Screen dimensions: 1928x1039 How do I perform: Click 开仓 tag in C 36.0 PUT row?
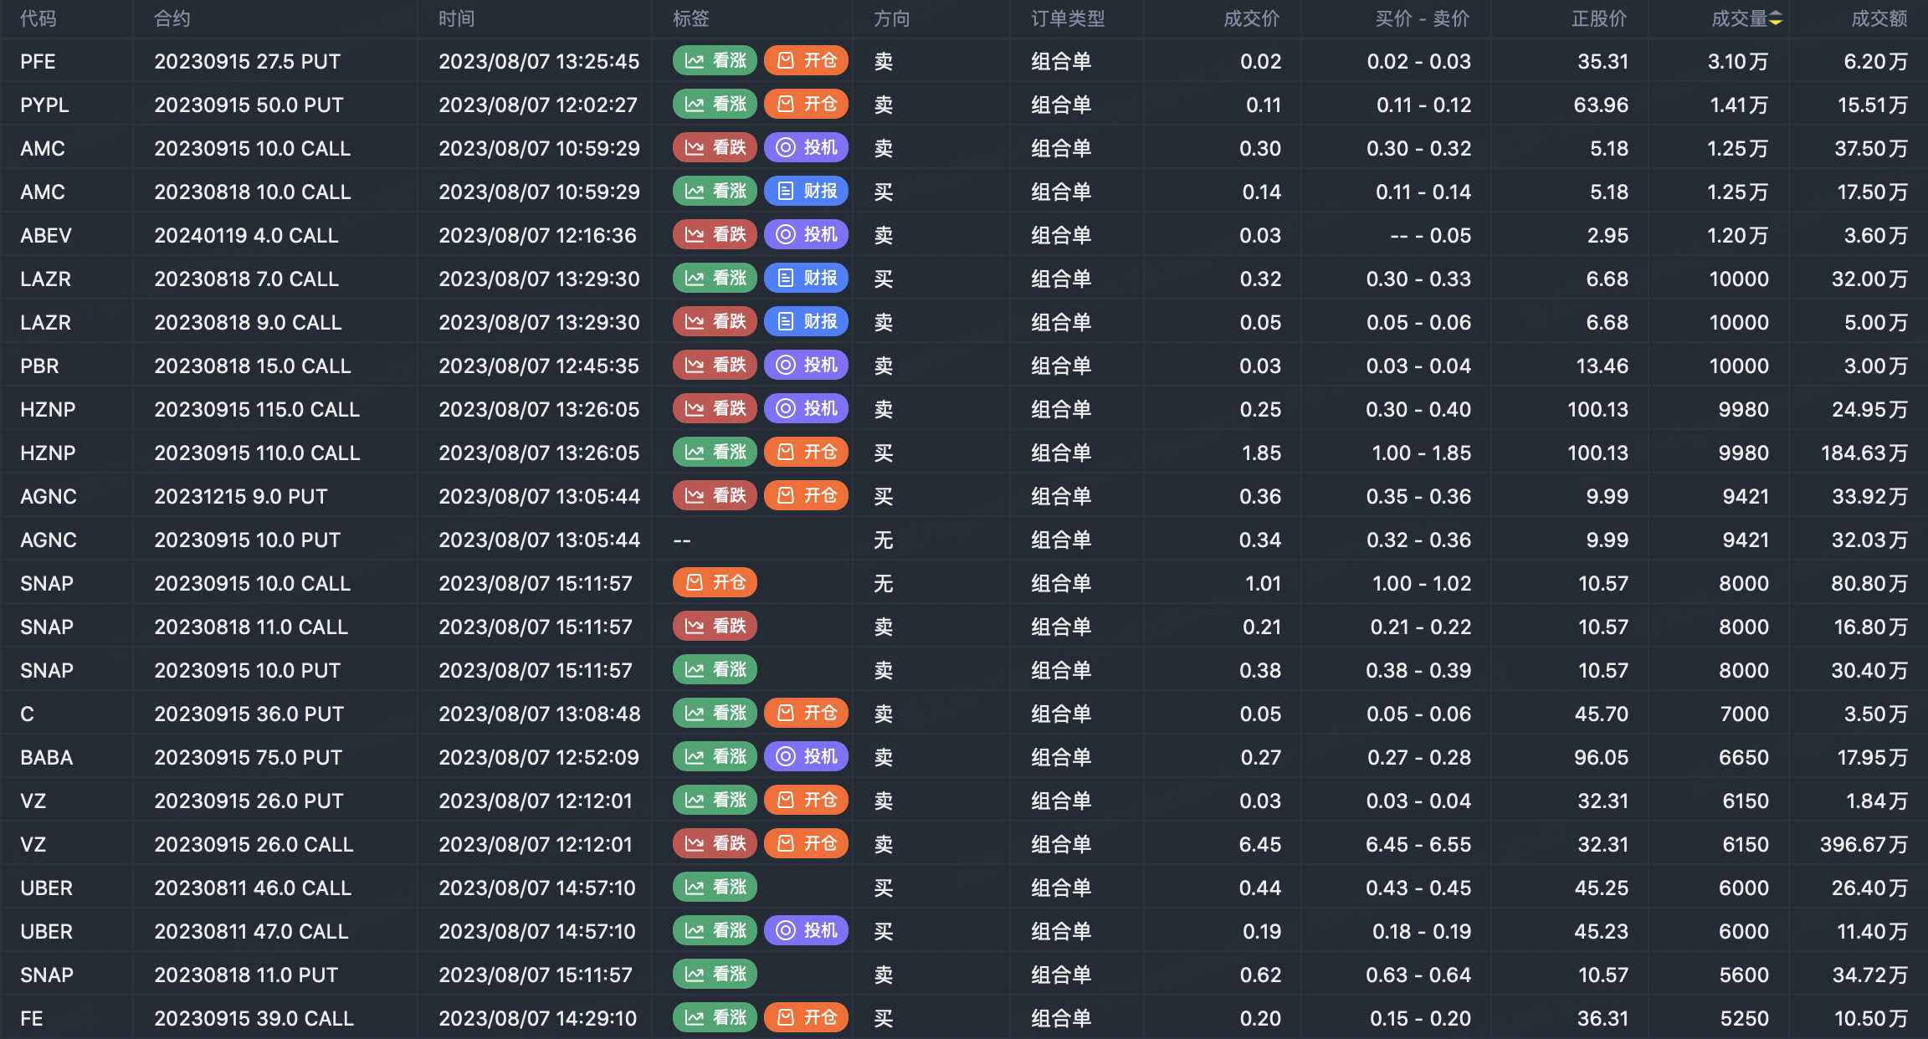click(806, 713)
